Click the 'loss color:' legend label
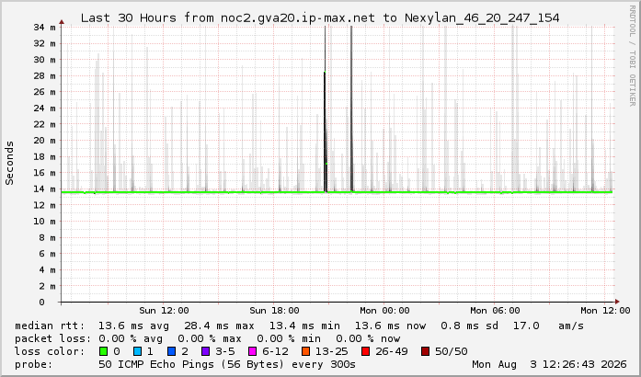641x377 pixels. point(50,351)
